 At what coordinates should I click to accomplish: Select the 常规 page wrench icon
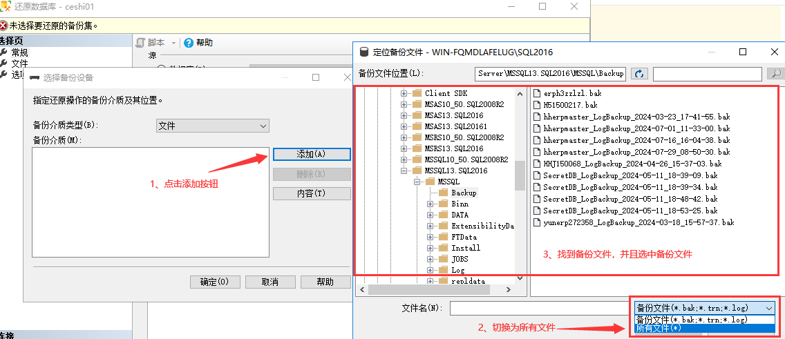pos(4,52)
